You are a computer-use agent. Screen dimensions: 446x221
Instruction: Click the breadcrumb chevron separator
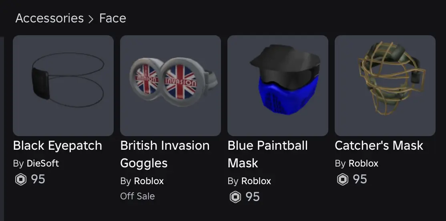[x=92, y=19]
